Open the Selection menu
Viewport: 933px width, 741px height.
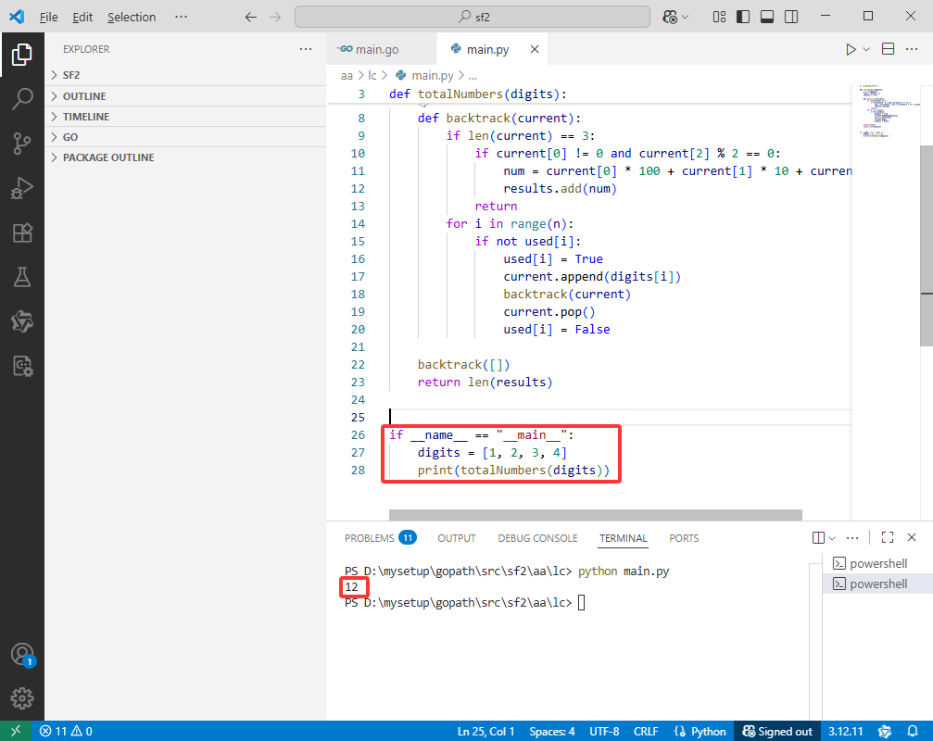(132, 18)
